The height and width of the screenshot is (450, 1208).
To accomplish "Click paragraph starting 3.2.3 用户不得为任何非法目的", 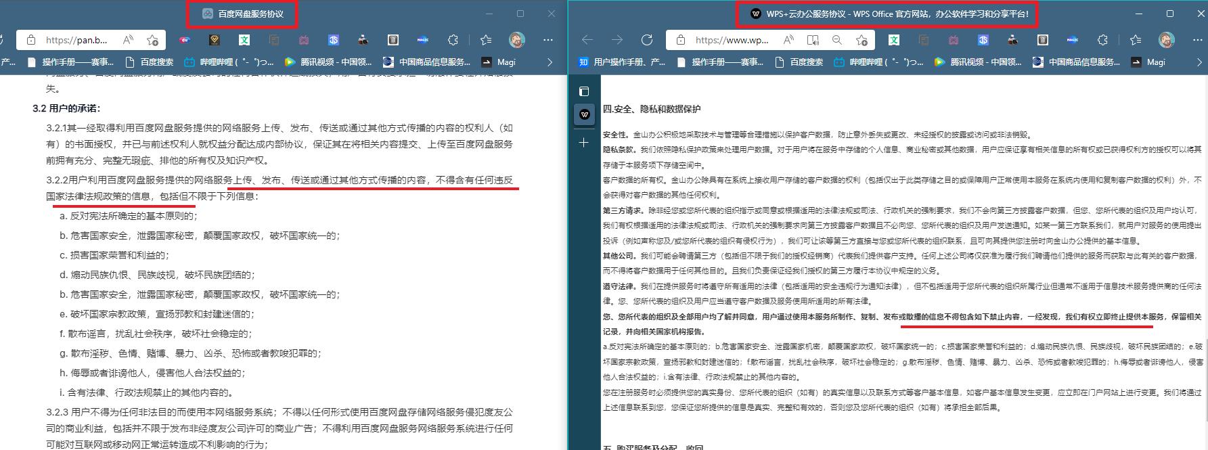I will 279,428.
